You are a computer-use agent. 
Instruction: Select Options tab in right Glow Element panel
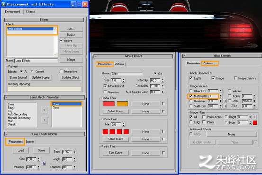pos(208,64)
